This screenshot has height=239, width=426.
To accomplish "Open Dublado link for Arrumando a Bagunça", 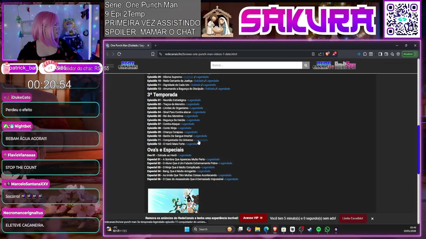I will [210, 89].
